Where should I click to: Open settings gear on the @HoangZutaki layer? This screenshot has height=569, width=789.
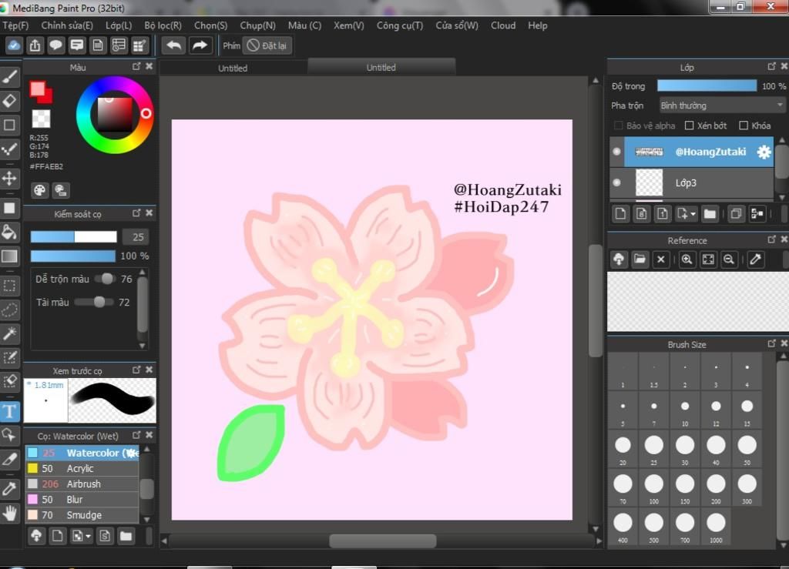pos(764,152)
